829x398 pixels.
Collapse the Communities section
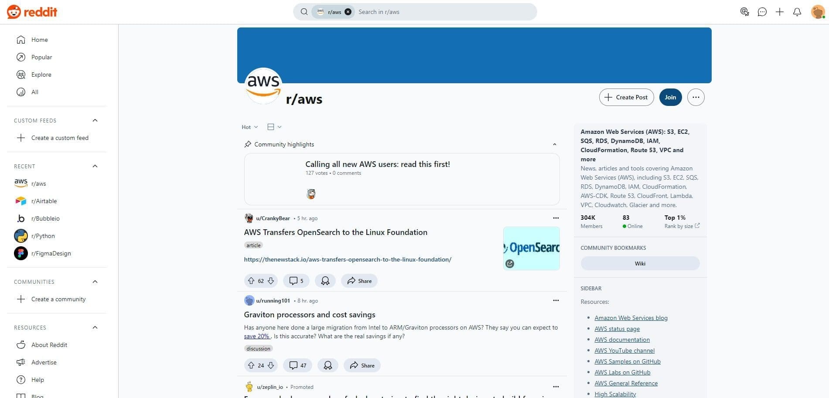(x=95, y=282)
